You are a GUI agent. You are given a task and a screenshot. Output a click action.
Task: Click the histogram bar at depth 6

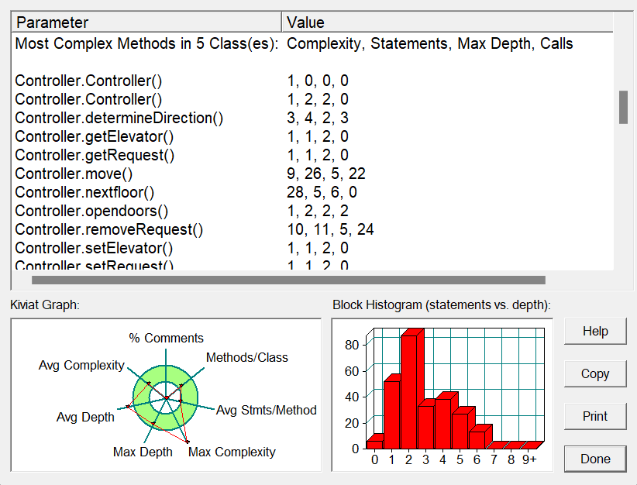click(x=477, y=439)
